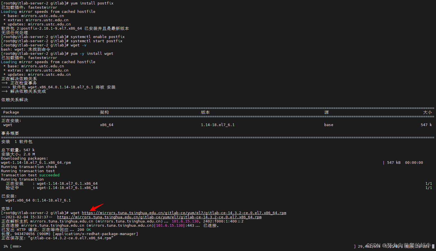Click the "验证中" verification line
This screenshot has width=436, height=251.
52,188
